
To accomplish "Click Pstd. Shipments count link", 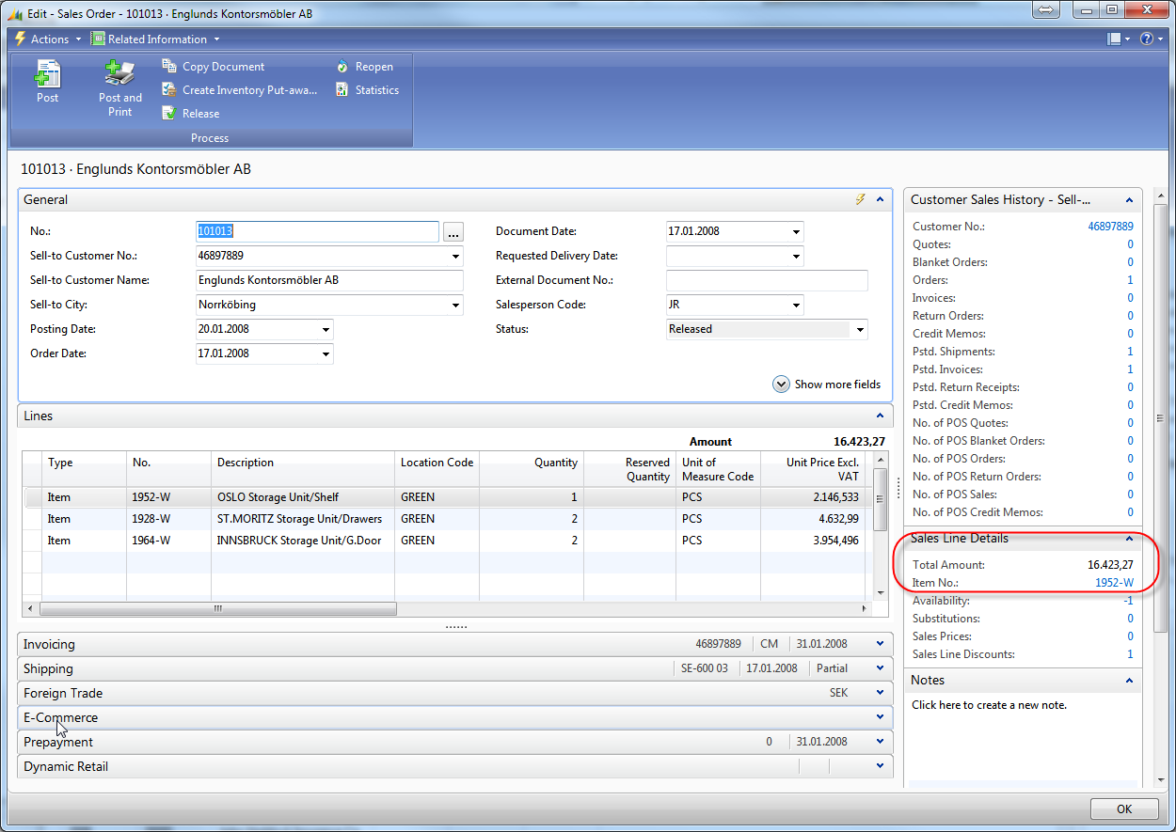I will pyautogui.click(x=1130, y=352).
